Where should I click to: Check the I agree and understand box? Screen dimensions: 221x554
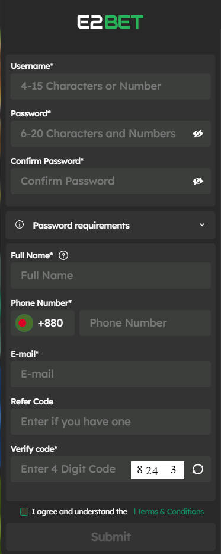[24, 512]
